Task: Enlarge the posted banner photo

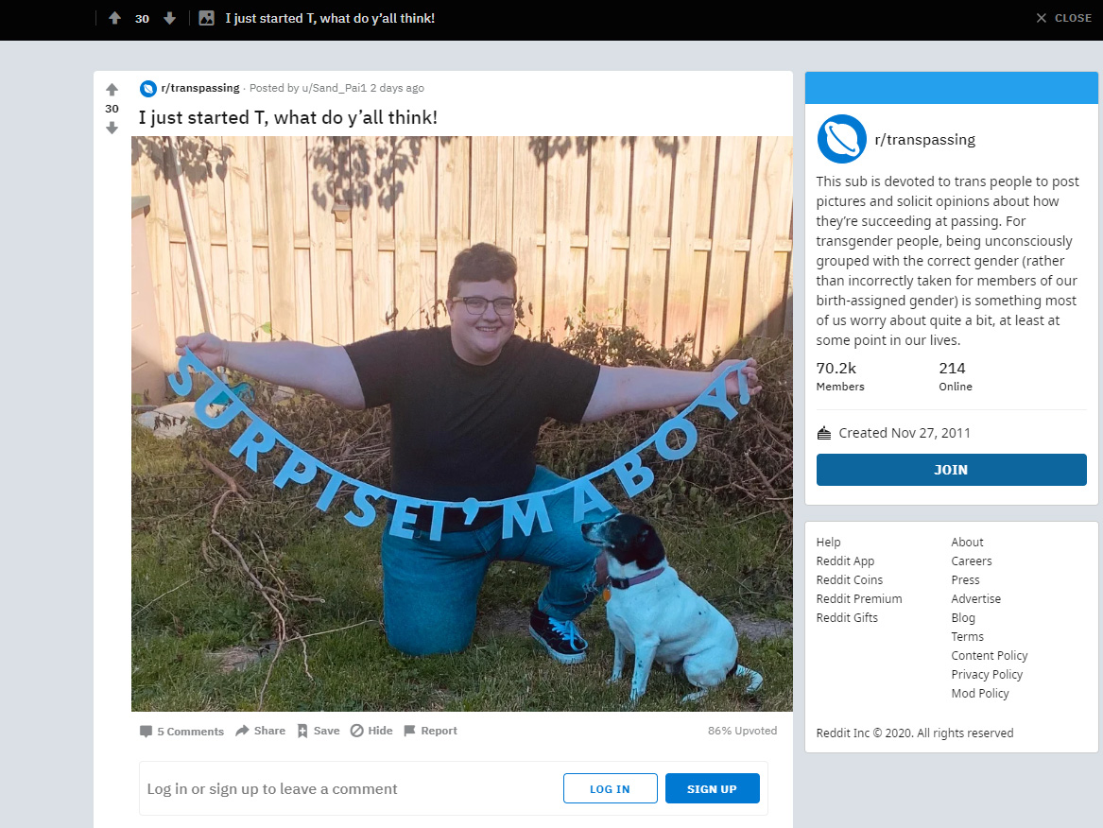Action: tap(461, 423)
